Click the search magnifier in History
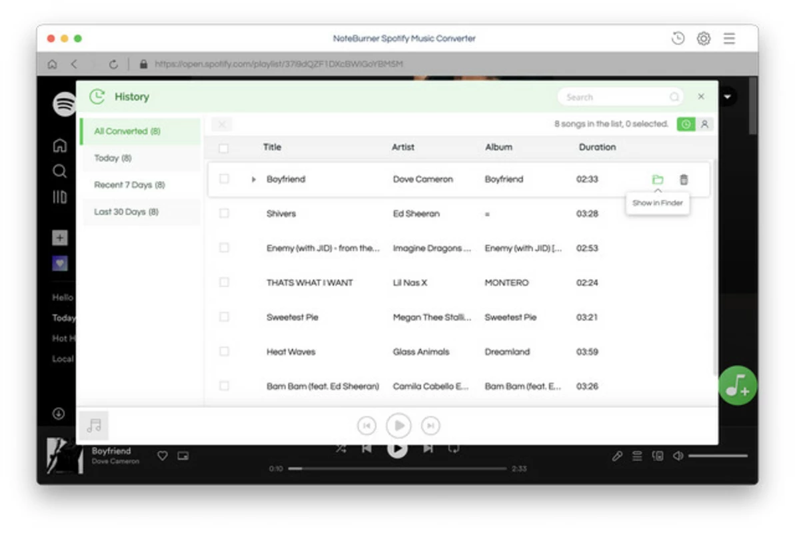795x533 pixels. (674, 97)
